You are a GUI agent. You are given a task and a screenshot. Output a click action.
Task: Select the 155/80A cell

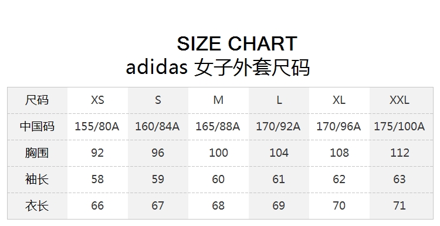point(97,127)
